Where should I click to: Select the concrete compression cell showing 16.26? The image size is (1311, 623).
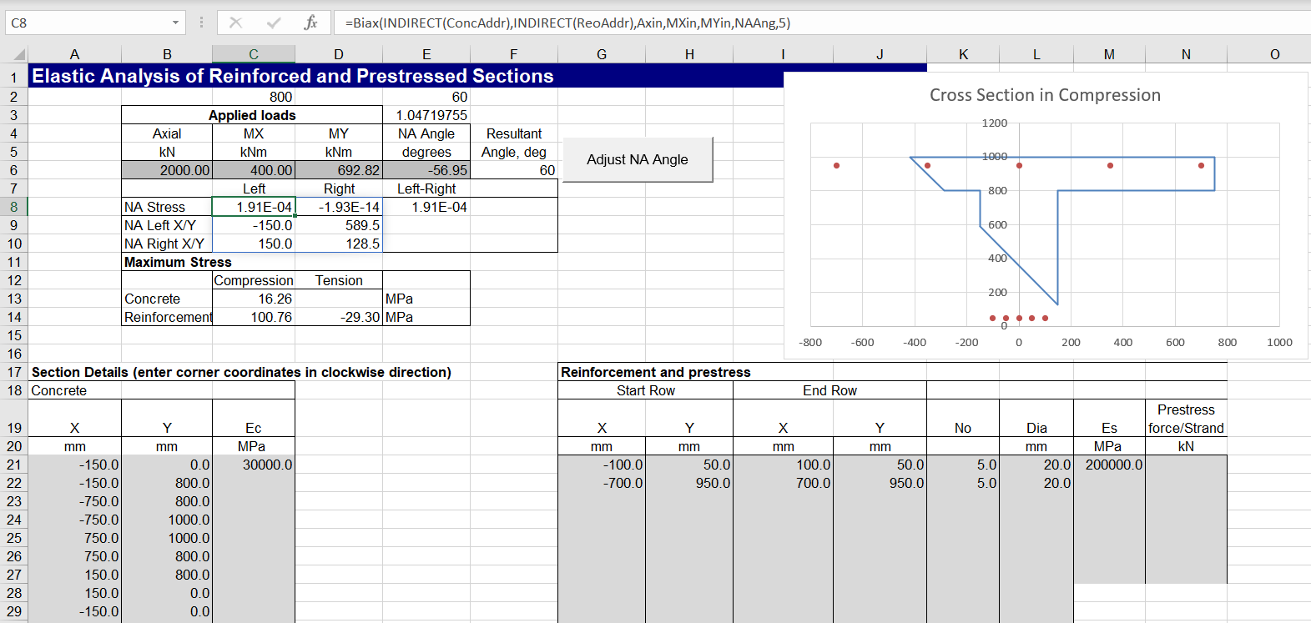point(254,299)
